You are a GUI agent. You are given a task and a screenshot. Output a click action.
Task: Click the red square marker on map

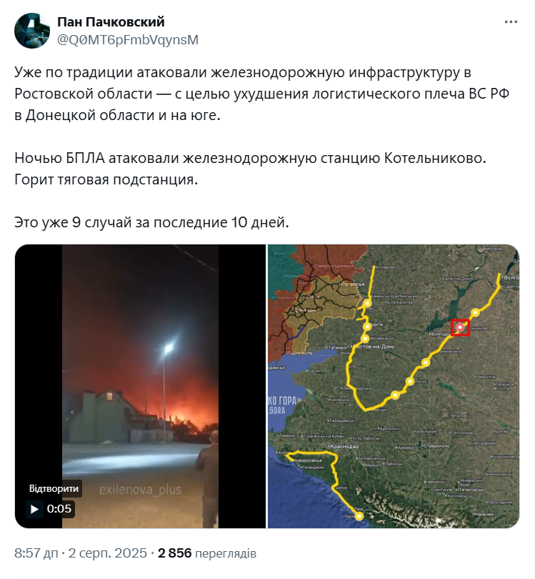pos(461,327)
